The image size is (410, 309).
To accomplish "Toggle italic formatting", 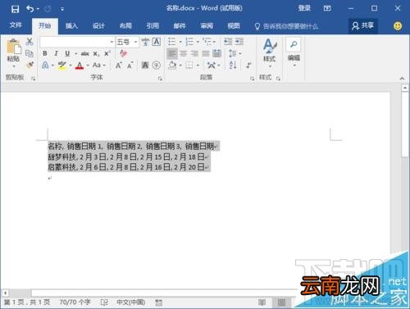I will (x=56, y=53).
